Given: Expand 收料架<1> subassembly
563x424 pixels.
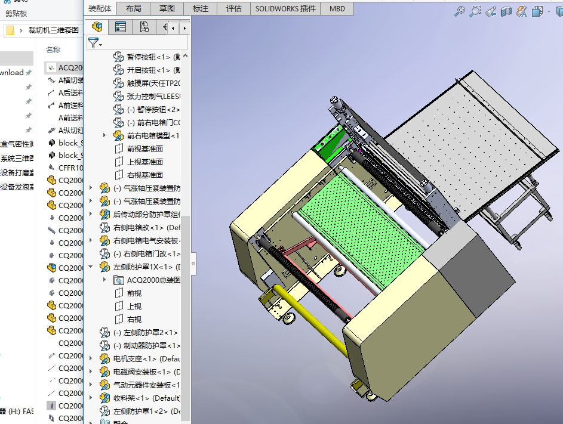Looking at the screenshot, I should pyautogui.click(x=91, y=397).
